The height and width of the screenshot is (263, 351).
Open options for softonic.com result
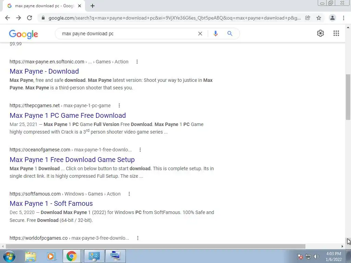pos(137,62)
